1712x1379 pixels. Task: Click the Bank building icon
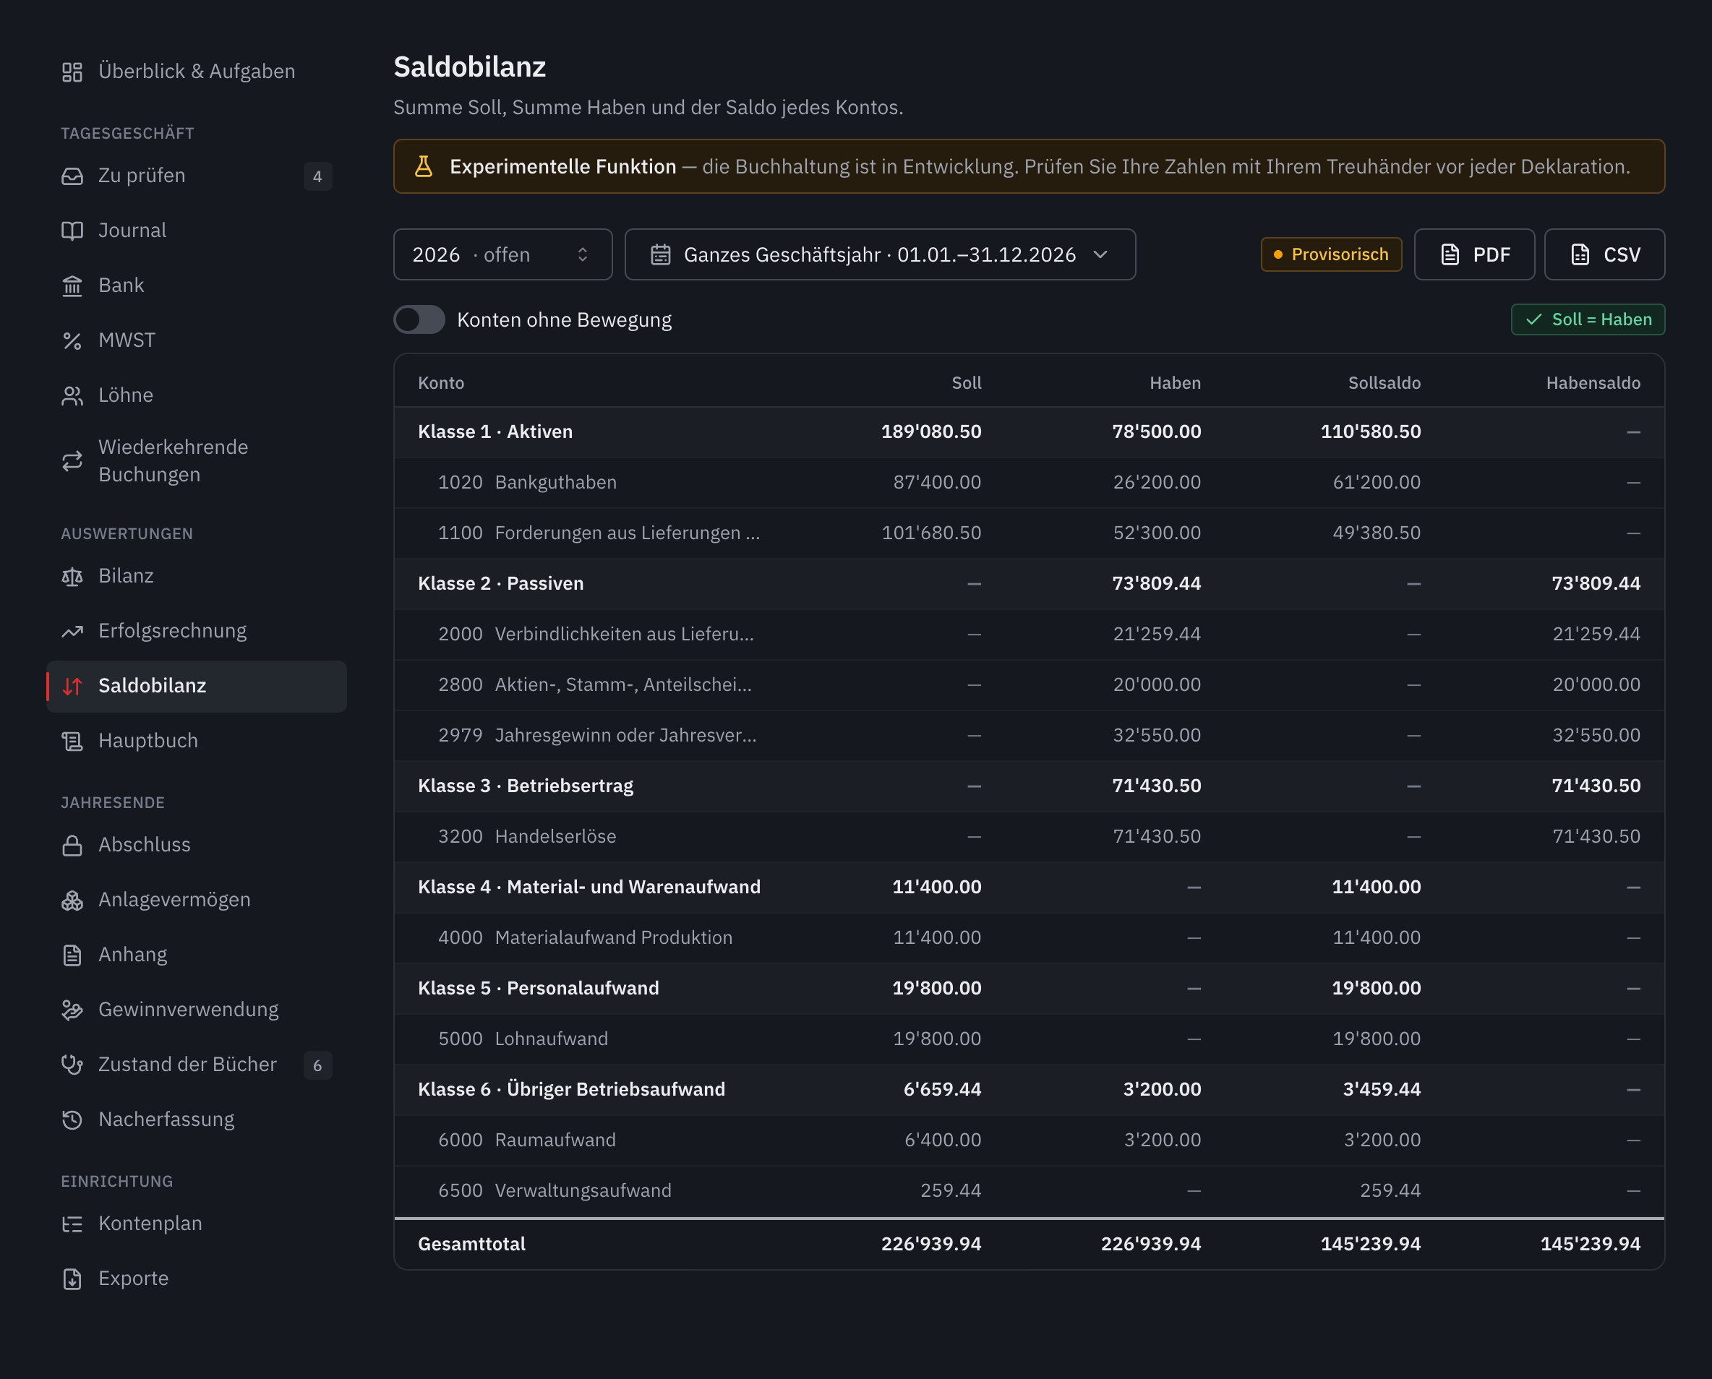[72, 286]
